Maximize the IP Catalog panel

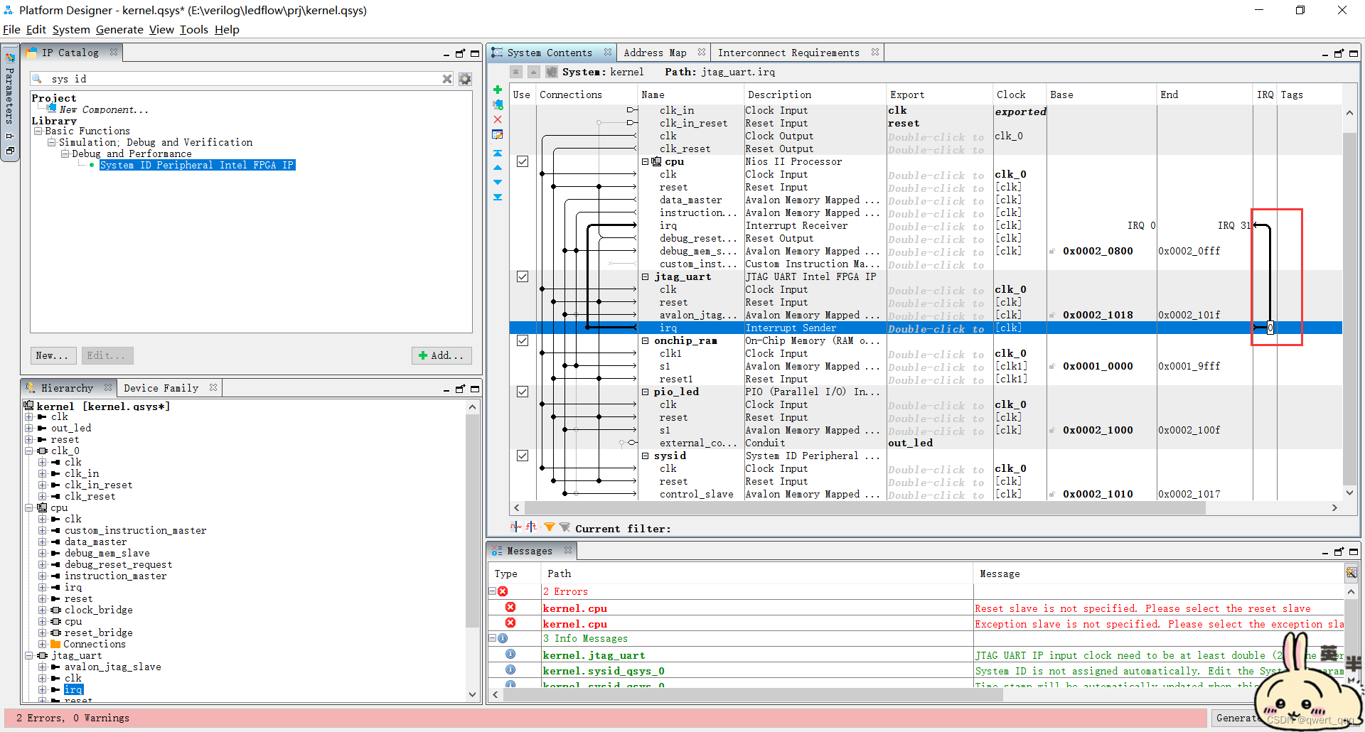click(x=475, y=53)
